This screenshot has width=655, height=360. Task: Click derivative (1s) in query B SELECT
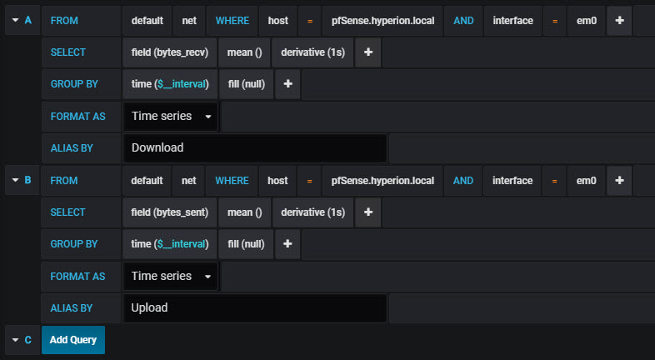tap(312, 212)
